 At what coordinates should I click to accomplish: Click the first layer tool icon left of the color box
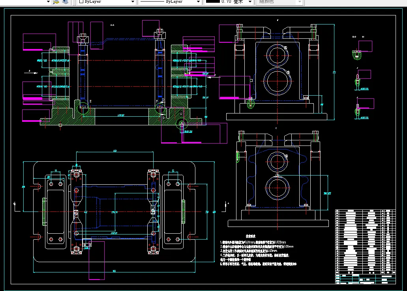pyautogui.click(x=56, y=2)
